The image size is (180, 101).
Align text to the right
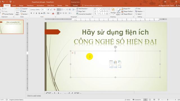(63, 13)
